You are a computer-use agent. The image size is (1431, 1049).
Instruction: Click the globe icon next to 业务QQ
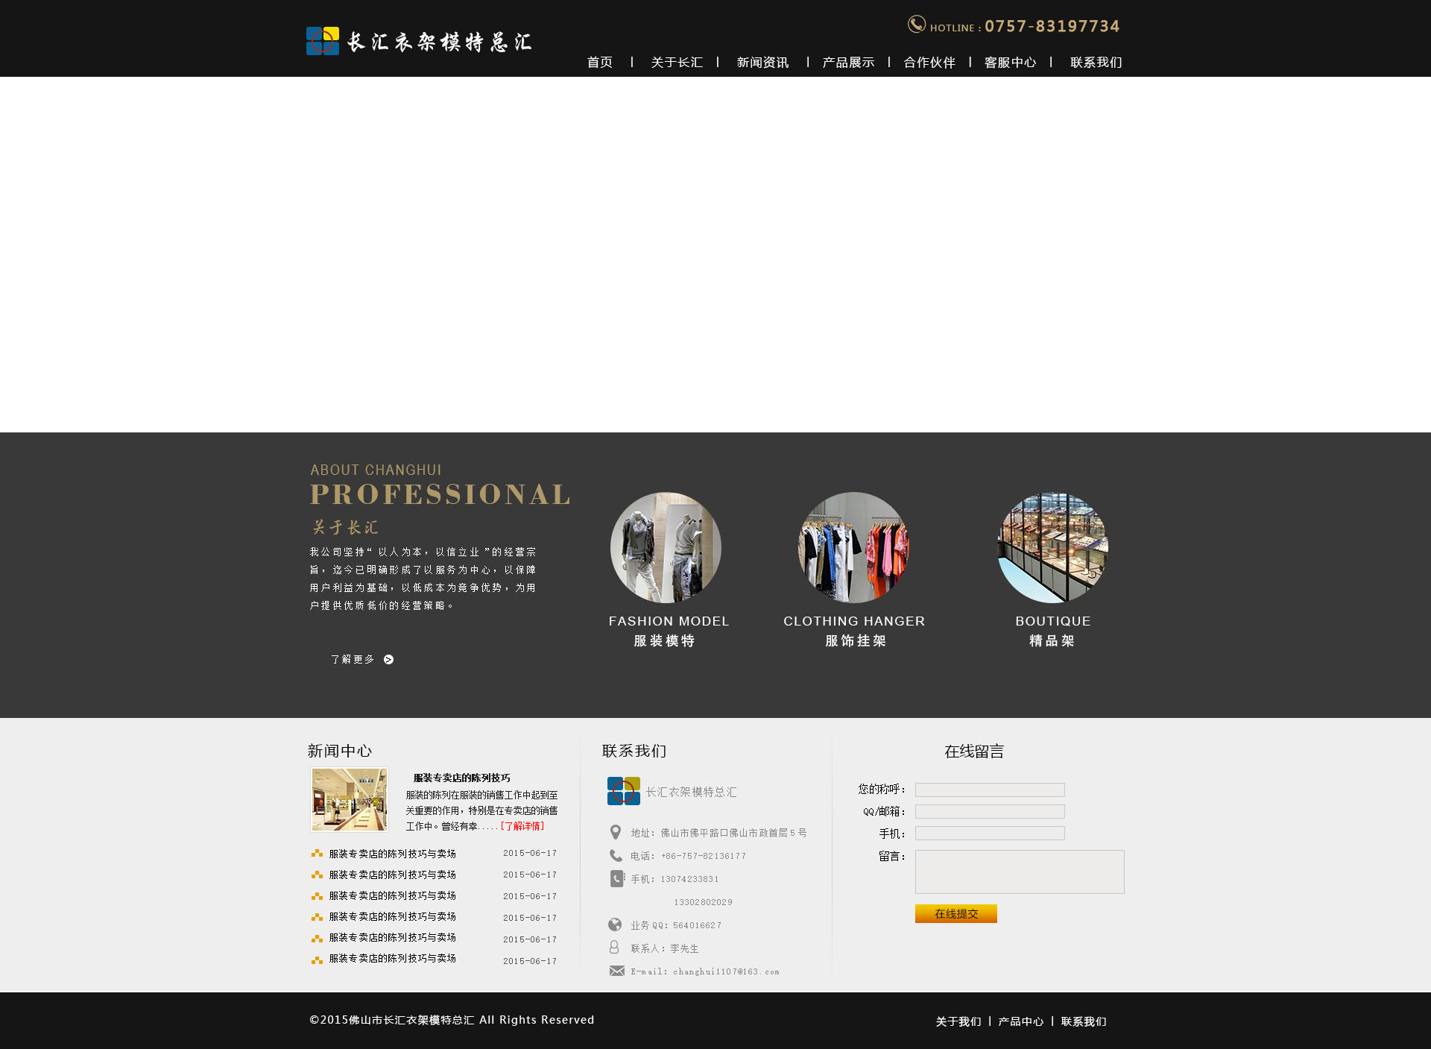click(615, 924)
